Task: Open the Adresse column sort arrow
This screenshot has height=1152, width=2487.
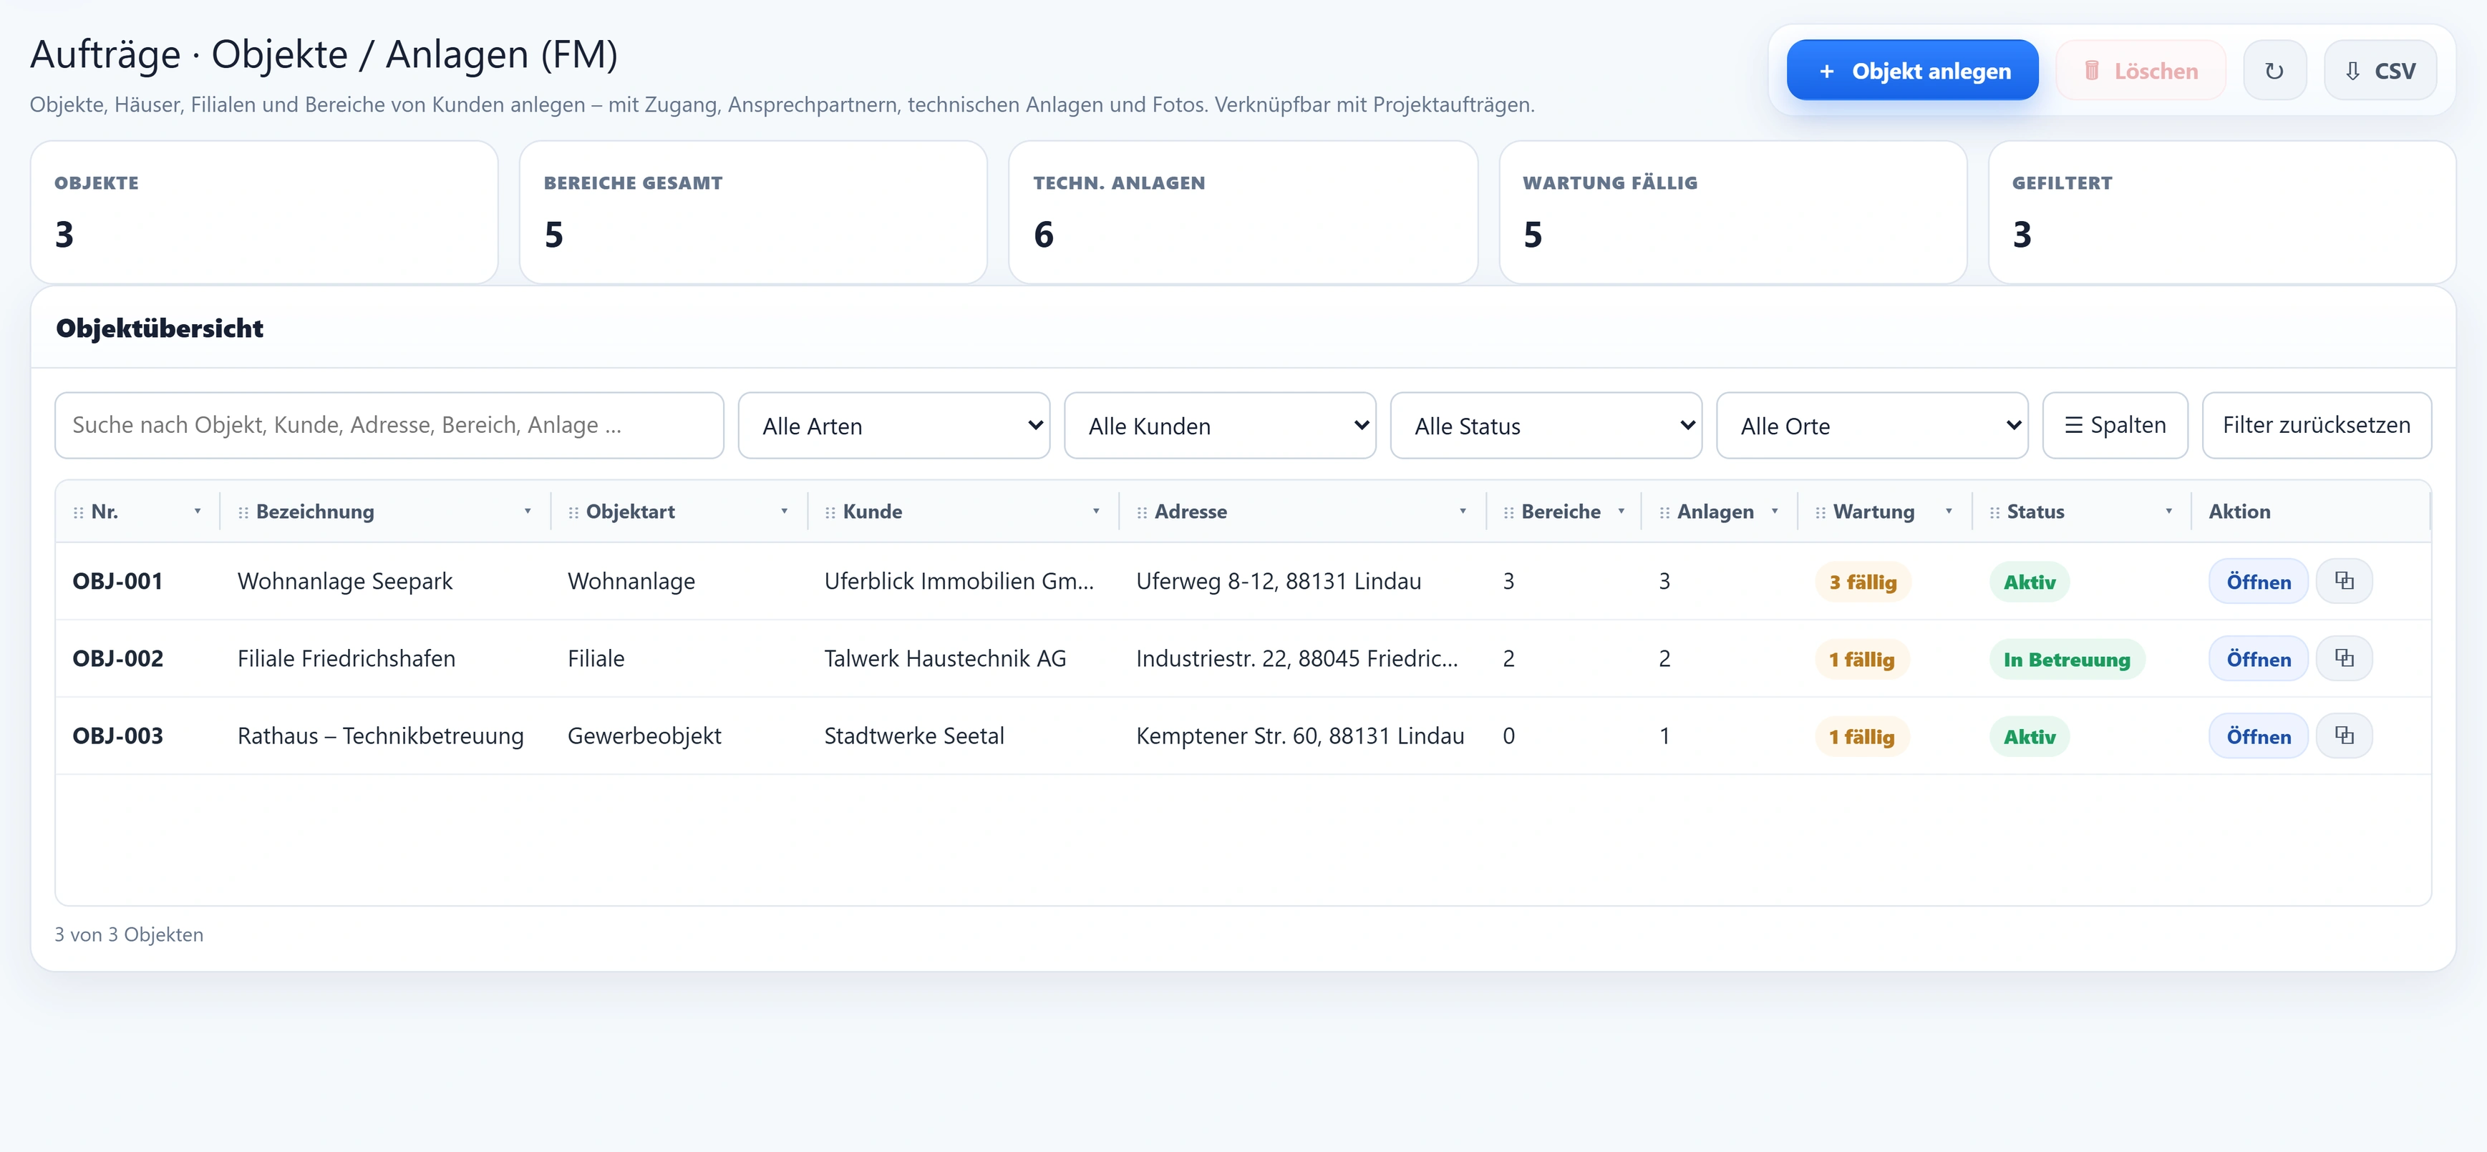Action: click(x=1463, y=512)
